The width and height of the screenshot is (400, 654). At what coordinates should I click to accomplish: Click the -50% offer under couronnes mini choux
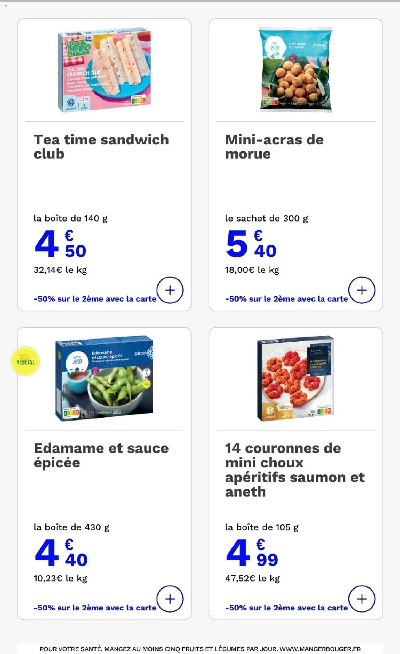click(x=286, y=608)
